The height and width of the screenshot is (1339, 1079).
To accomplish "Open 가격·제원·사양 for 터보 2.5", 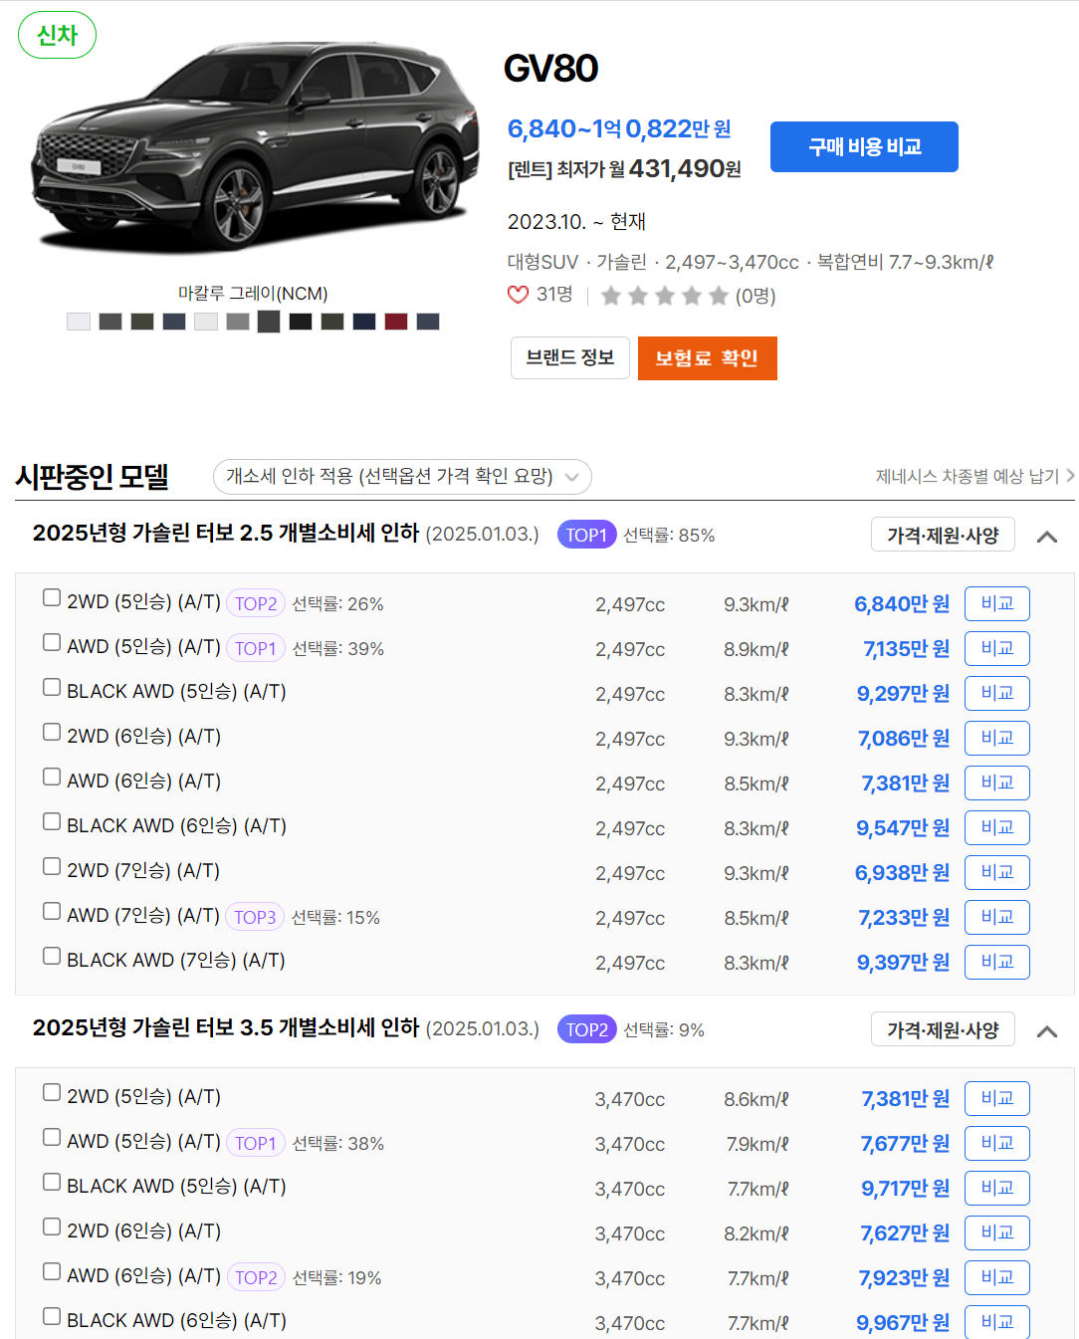I will coord(943,535).
